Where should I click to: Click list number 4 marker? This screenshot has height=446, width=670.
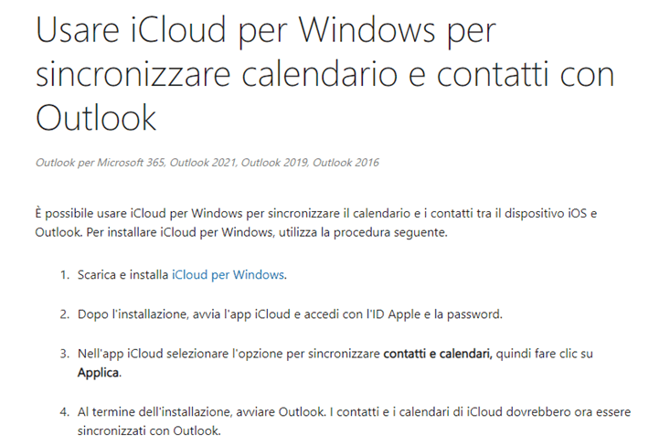pos(65,412)
